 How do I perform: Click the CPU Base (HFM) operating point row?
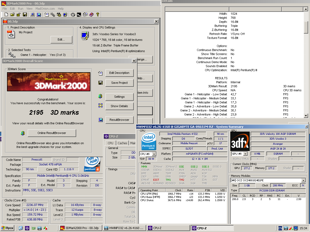coord(182,197)
